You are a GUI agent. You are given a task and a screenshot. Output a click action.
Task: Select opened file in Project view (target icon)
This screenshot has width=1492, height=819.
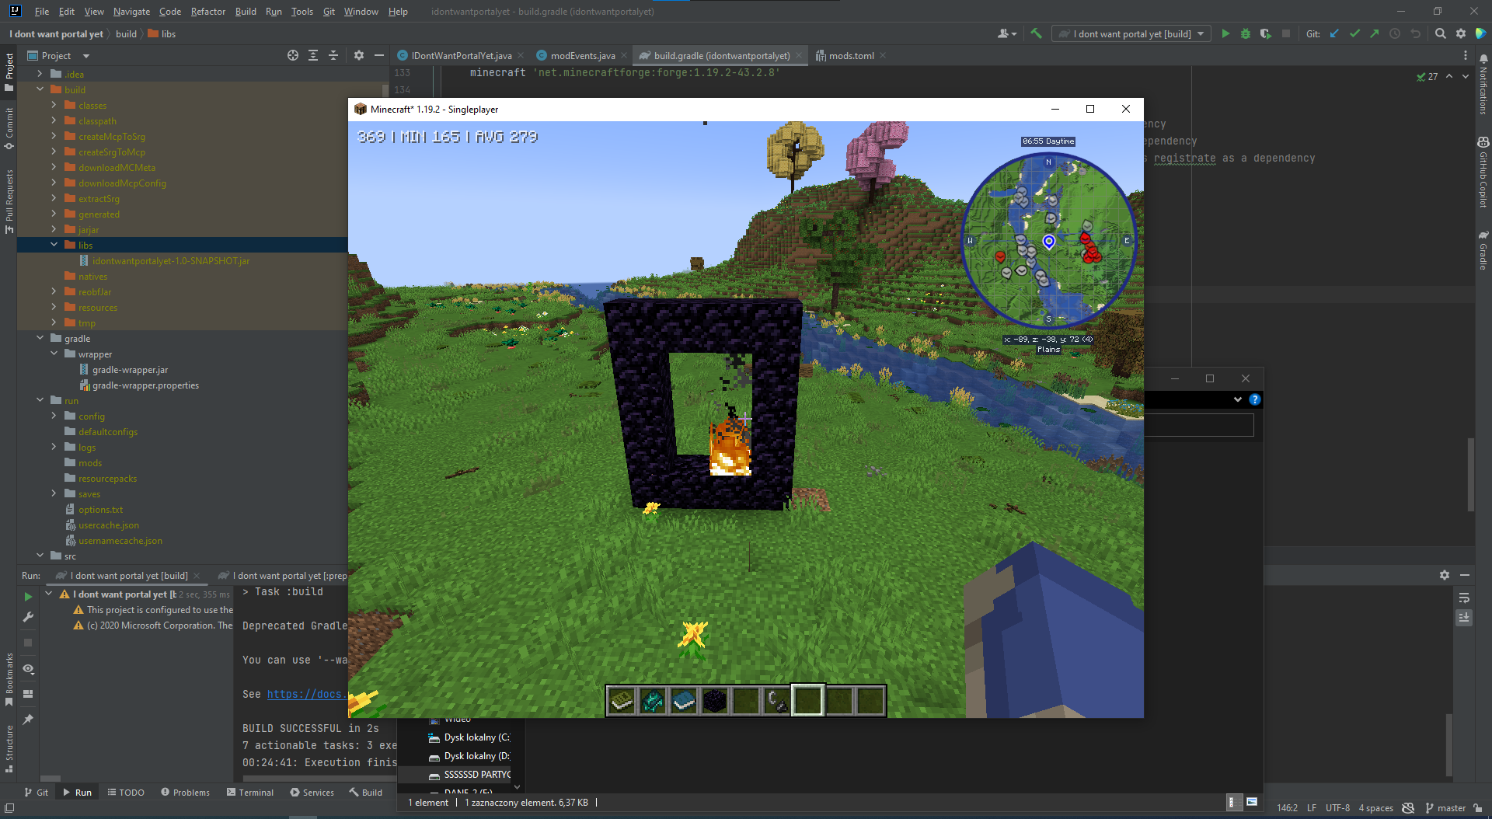point(293,55)
